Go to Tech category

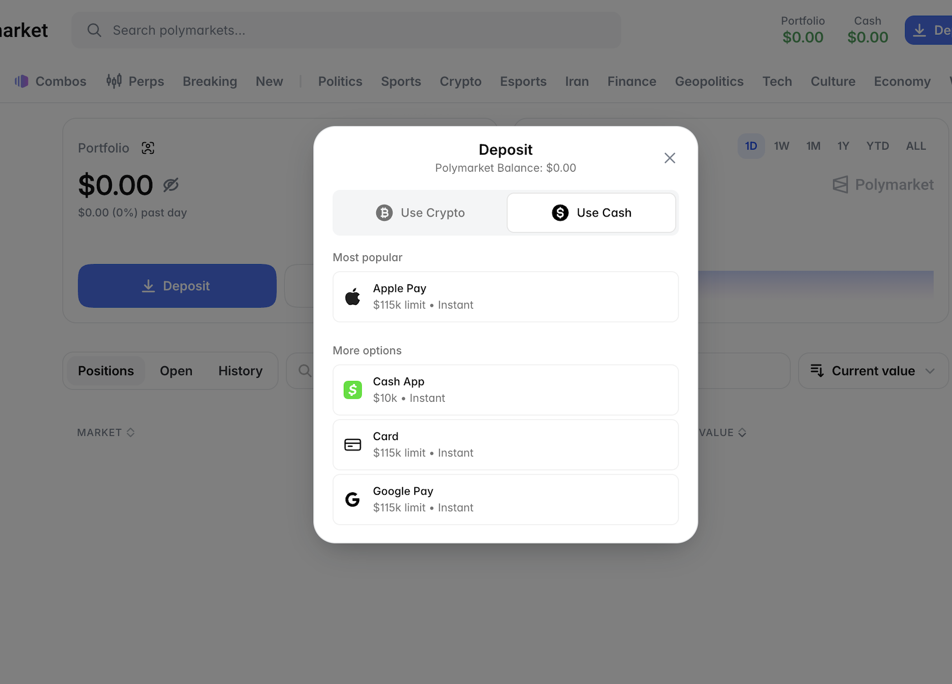777,81
